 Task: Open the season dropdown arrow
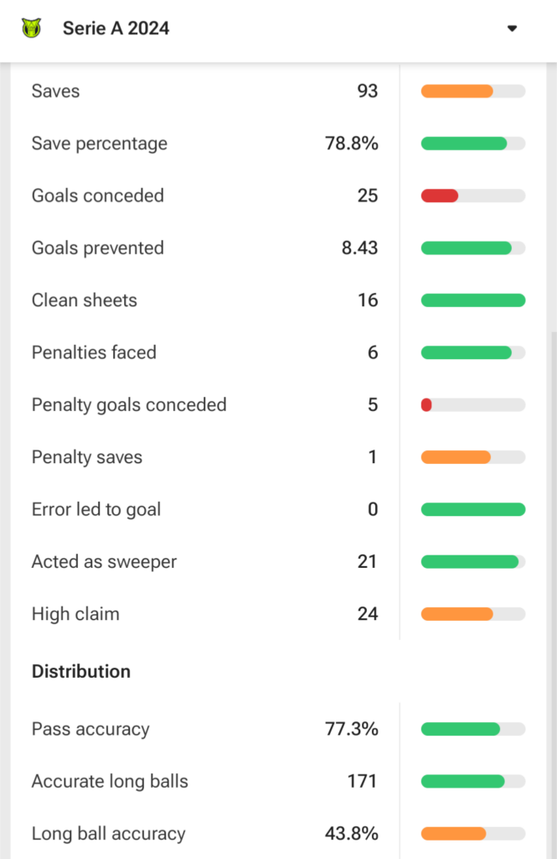512,29
